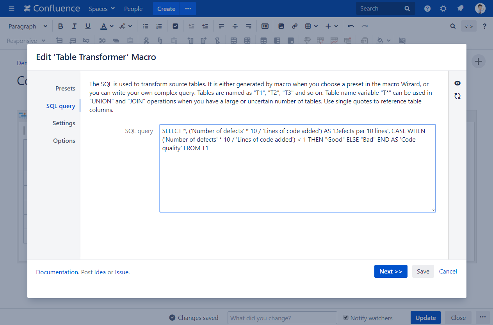
Task: Open the Documentation link
Action: 57,272
